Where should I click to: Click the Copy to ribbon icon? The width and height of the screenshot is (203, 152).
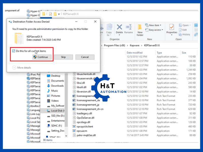point(109,29)
